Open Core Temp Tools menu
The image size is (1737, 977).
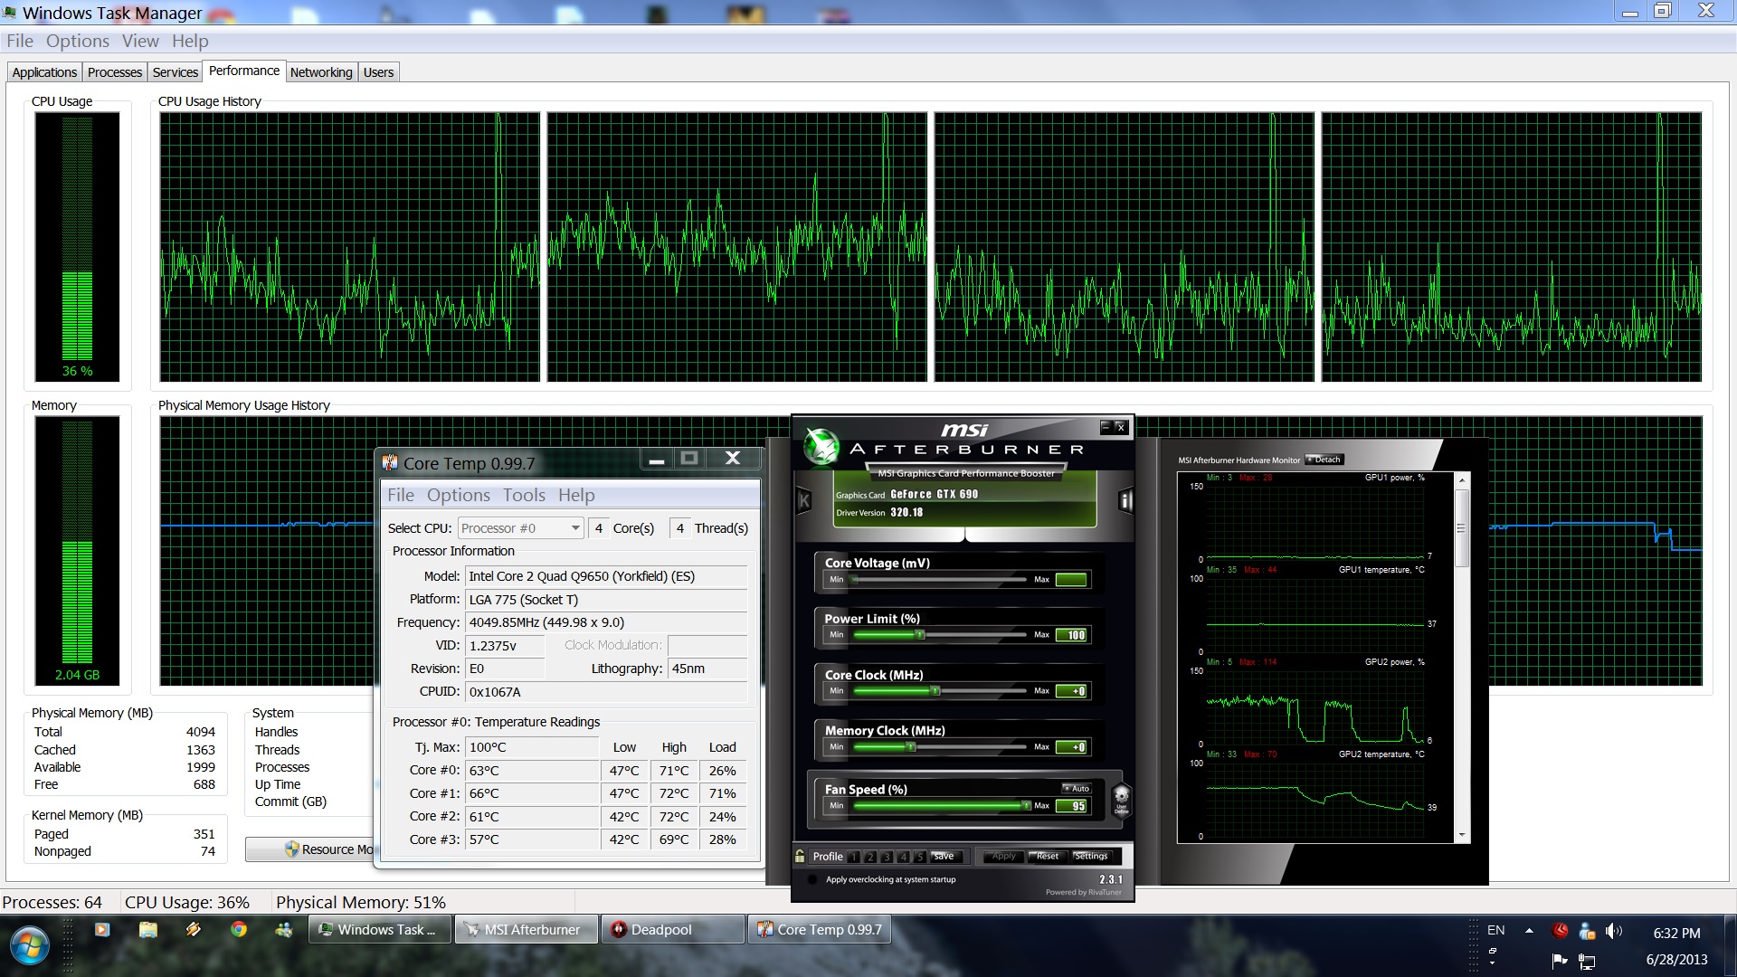click(524, 495)
